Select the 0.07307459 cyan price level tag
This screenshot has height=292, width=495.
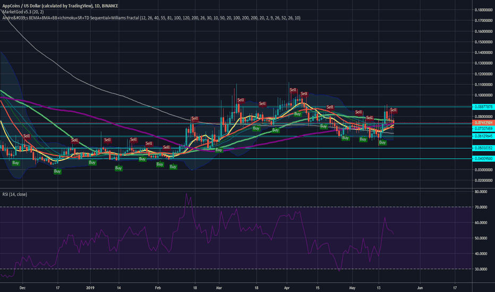tap(483, 129)
